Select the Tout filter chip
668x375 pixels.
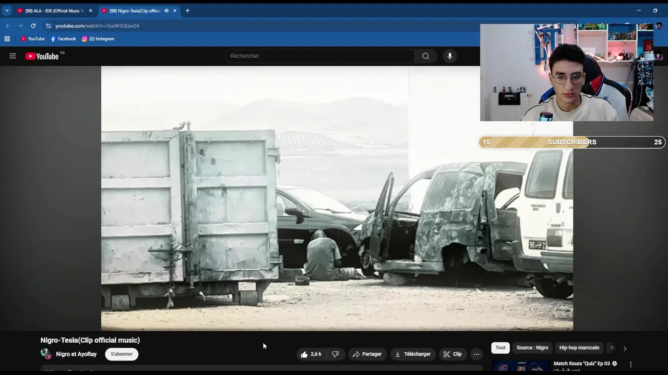[x=500, y=348]
